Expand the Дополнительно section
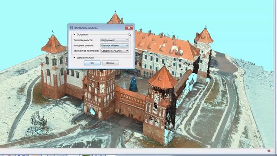The image size is (277, 156). coord(74,58)
